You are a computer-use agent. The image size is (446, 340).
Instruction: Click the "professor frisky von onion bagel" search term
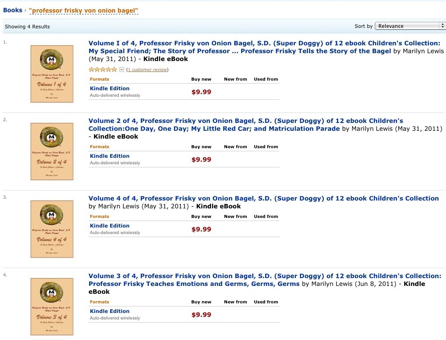(x=83, y=10)
